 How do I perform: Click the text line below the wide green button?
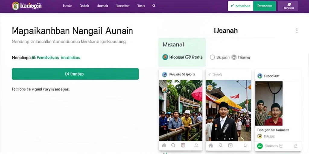(x=41, y=89)
